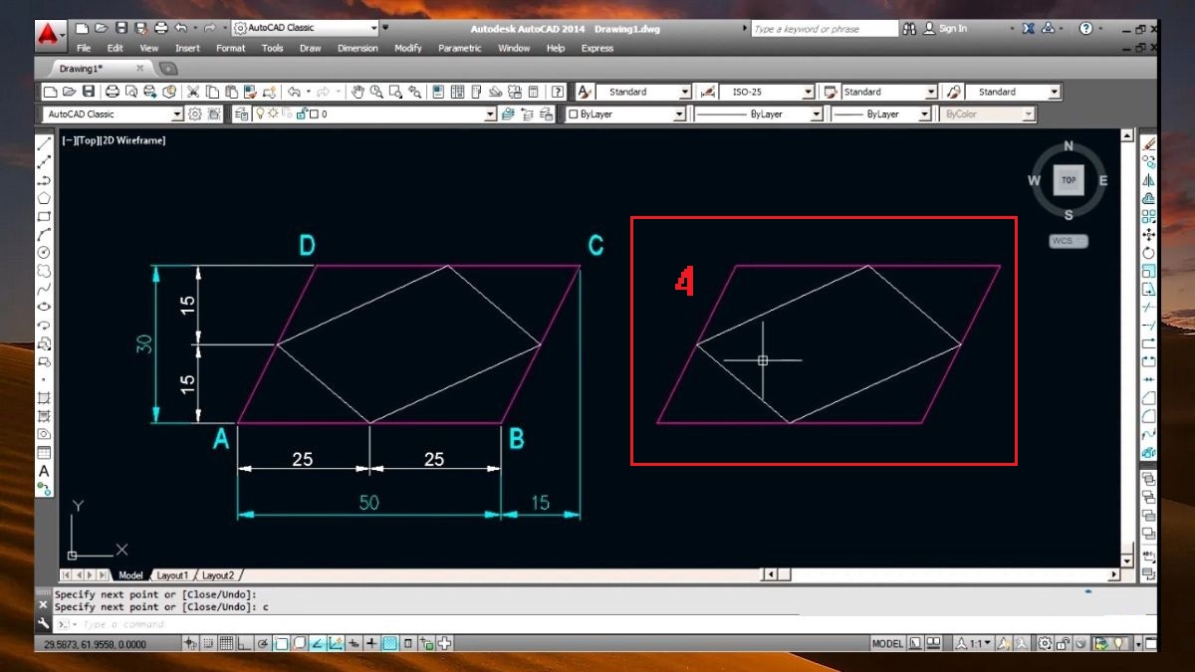This screenshot has width=1195, height=672.
Task: Select the Polyline draw tool
Action: pyautogui.click(x=44, y=180)
